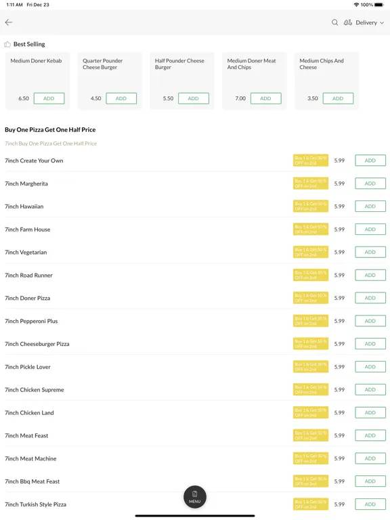Add Medium Doner Kebab to order

49,98
